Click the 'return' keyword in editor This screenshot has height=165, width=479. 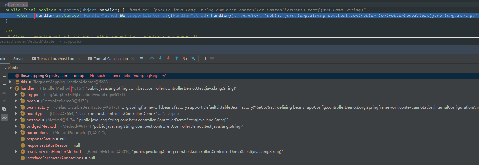tap(23, 16)
